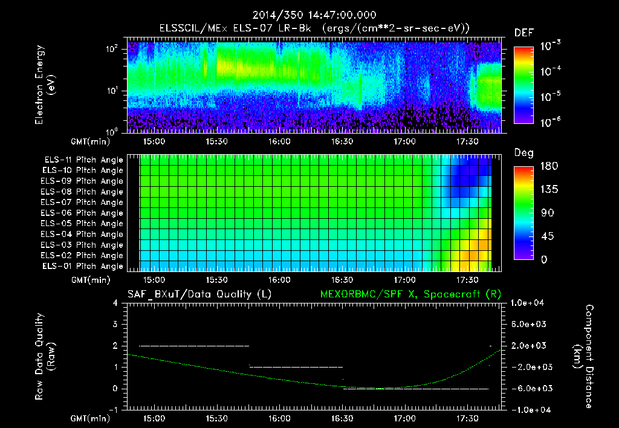Viewport: 619px width, 428px height.
Task: Click the ELS-11 Pitch Angle row label
Action: click(x=83, y=160)
